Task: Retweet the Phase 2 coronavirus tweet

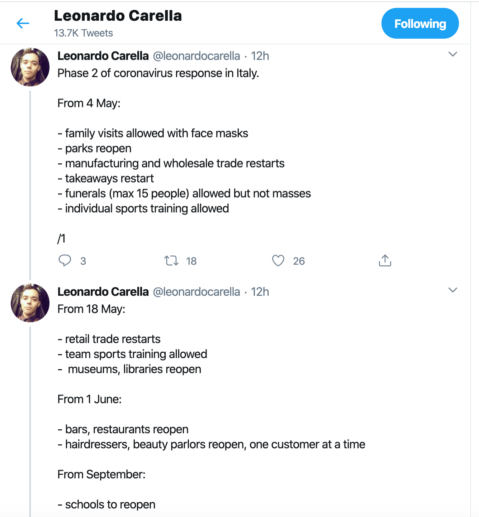Action: coord(171,261)
